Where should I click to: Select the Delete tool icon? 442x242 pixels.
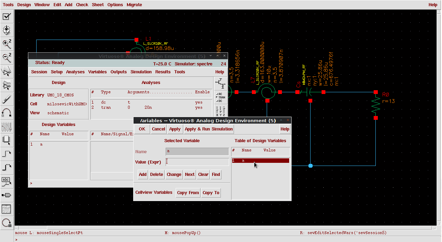coord(7,99)
